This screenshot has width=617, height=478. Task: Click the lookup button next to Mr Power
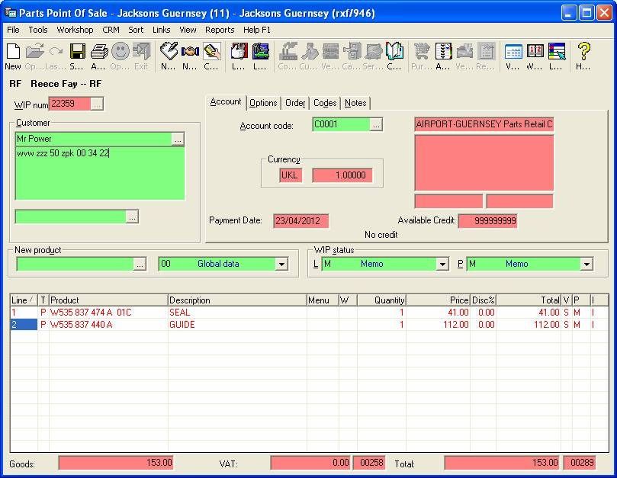tap(178, 139)
